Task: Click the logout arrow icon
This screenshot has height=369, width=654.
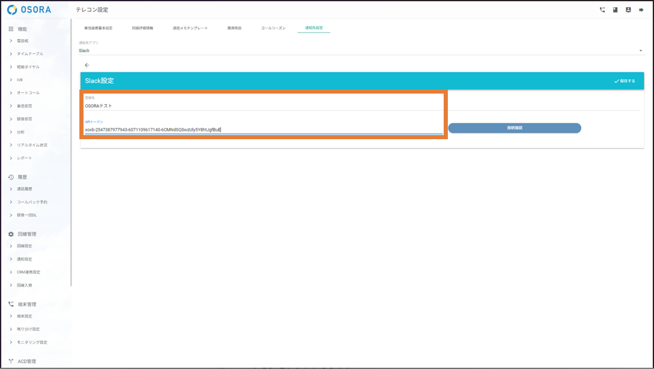Action: point(641,10)
